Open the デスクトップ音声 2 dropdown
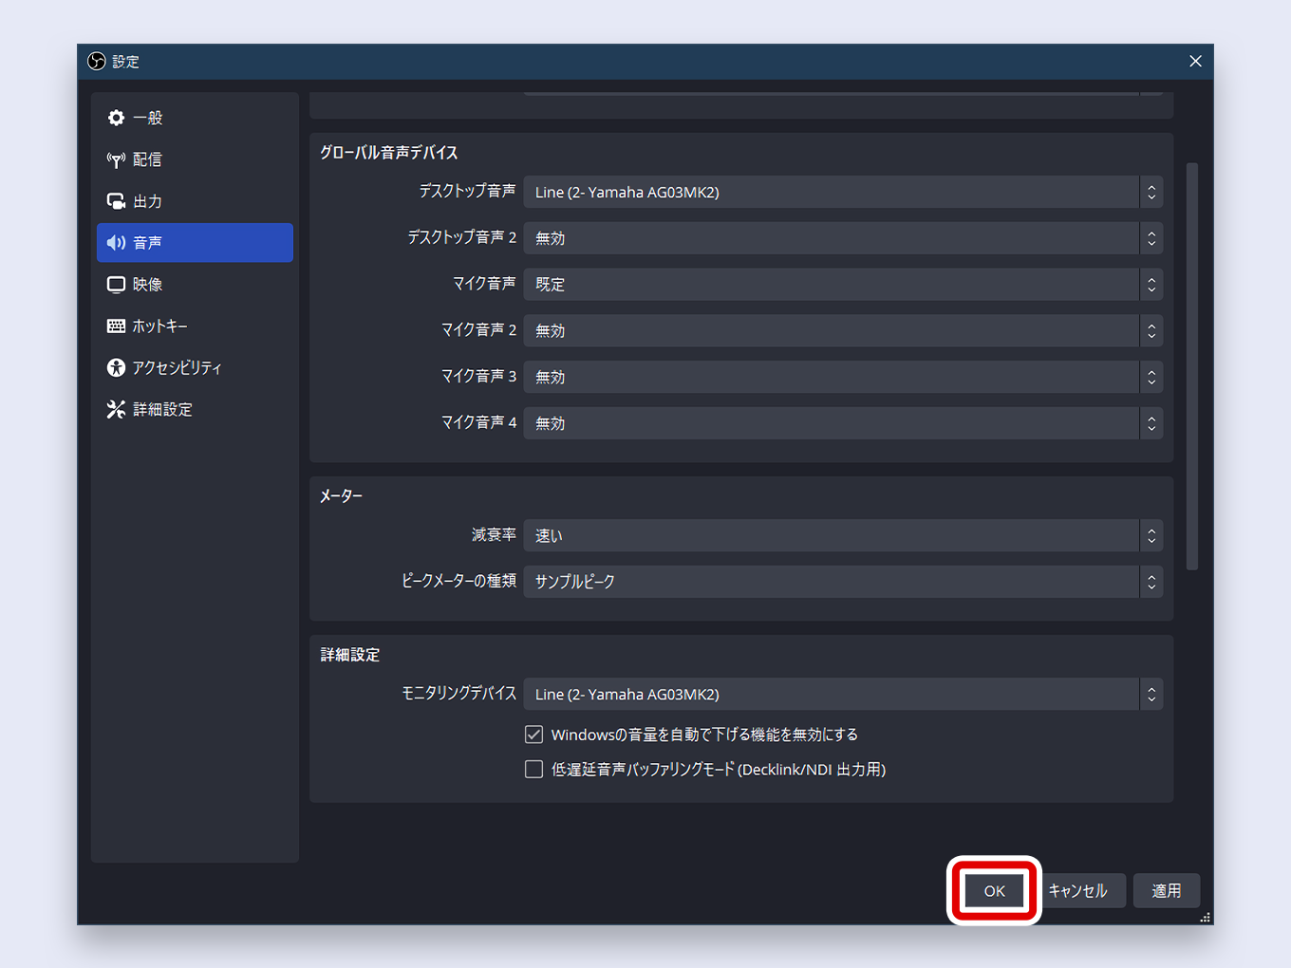 pos(843,238)
